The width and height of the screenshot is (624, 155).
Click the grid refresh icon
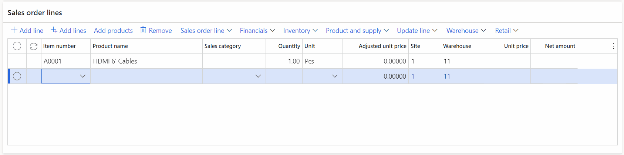click(34, 46)
